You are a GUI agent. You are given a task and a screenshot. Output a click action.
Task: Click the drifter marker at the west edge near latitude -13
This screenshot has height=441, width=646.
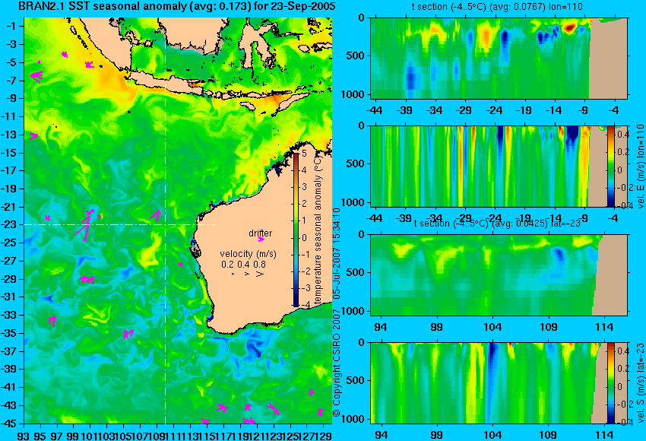click(x=33, y=135)
